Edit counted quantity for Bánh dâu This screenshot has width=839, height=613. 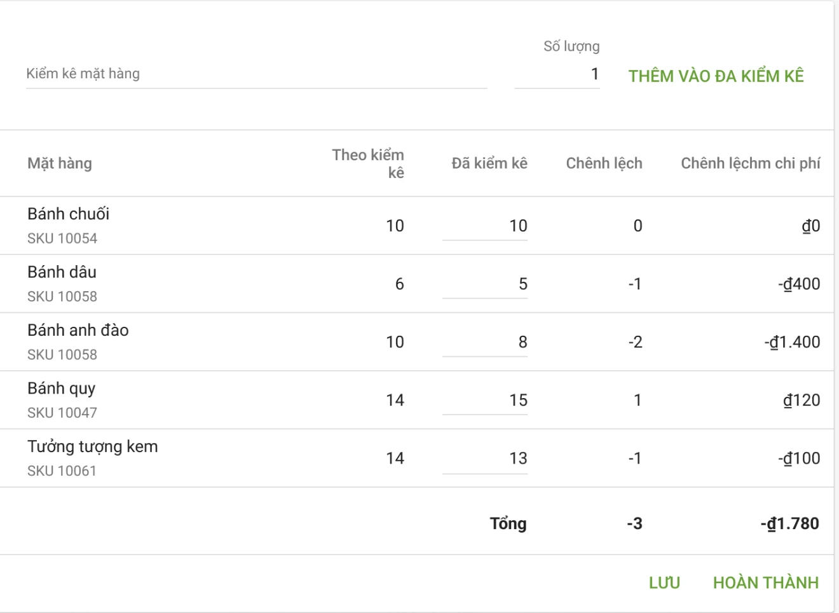pos(486,284)
